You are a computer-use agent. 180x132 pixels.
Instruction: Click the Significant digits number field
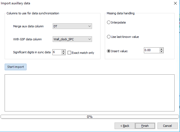click(x=57, y=52)
